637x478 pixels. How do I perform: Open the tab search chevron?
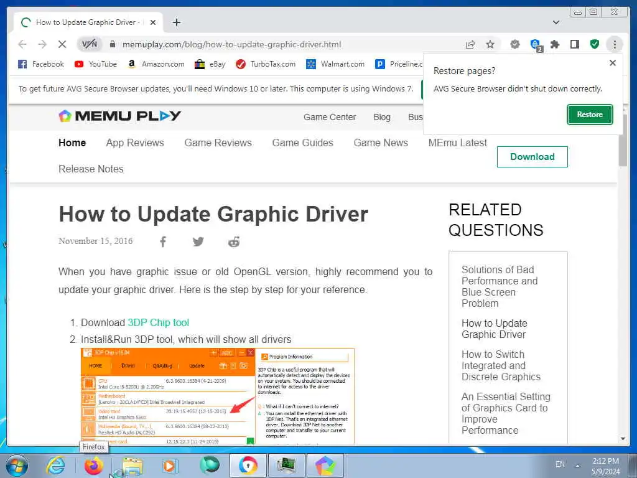tap(556, 22)
